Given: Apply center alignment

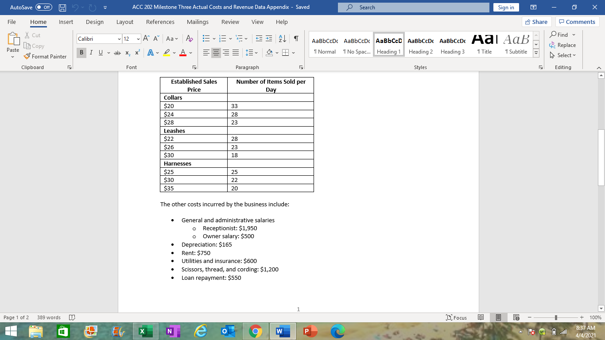Looking at the screenshot, I should click(216, 52).
